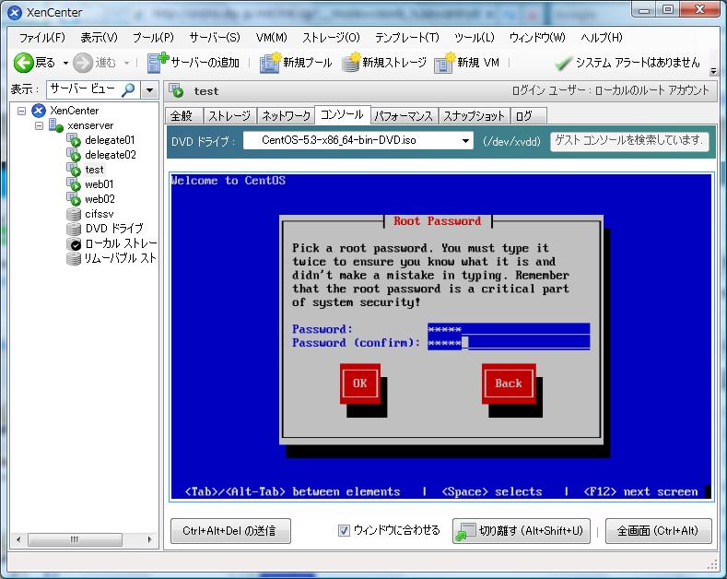
Task: Open the Window (ウィンドウ) menu
Action: click(537, 38)
